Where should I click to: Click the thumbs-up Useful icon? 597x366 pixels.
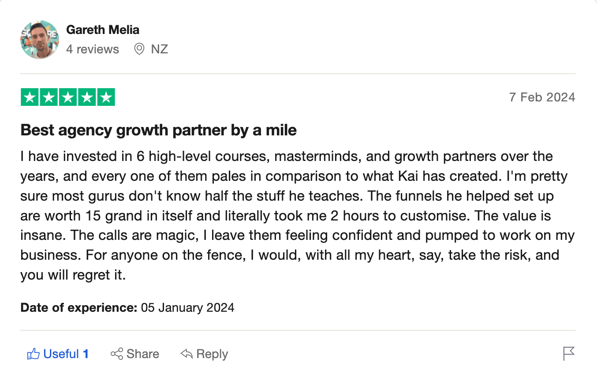click(34, 354)
